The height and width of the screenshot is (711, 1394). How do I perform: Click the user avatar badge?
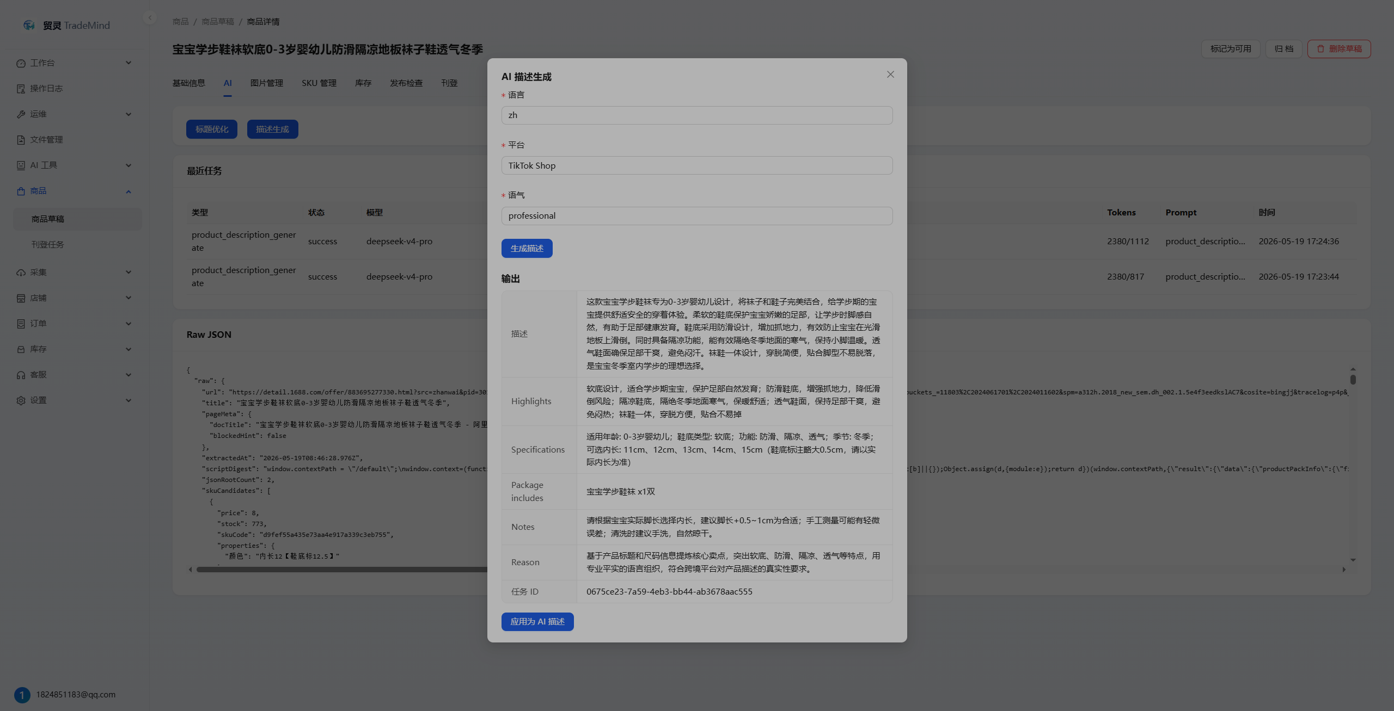22,695
